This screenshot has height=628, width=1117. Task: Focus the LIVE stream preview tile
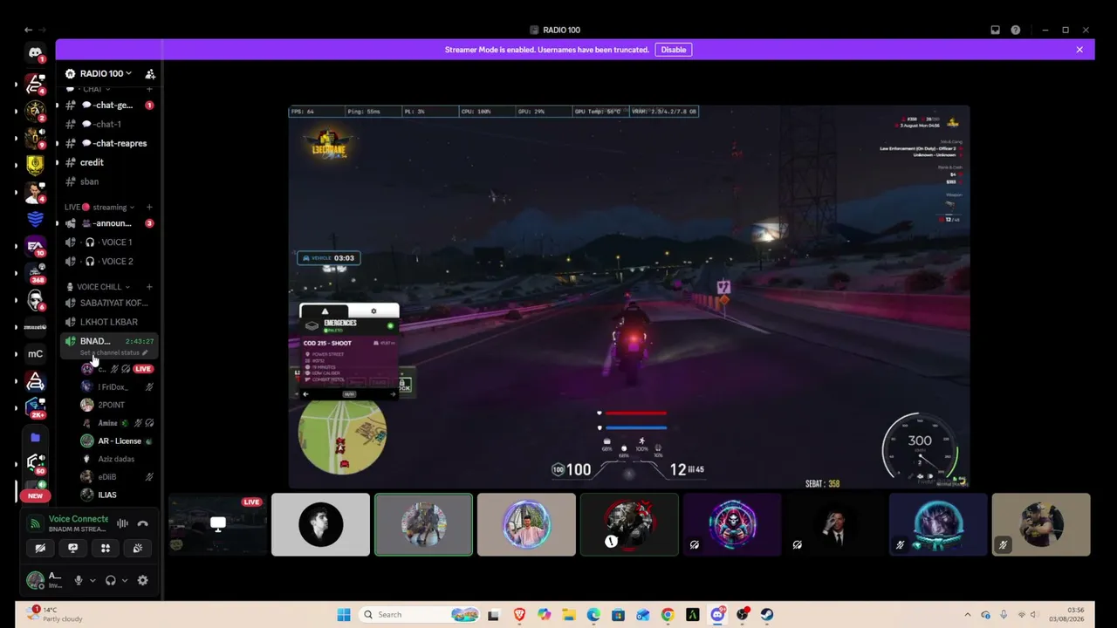point(217,524)
